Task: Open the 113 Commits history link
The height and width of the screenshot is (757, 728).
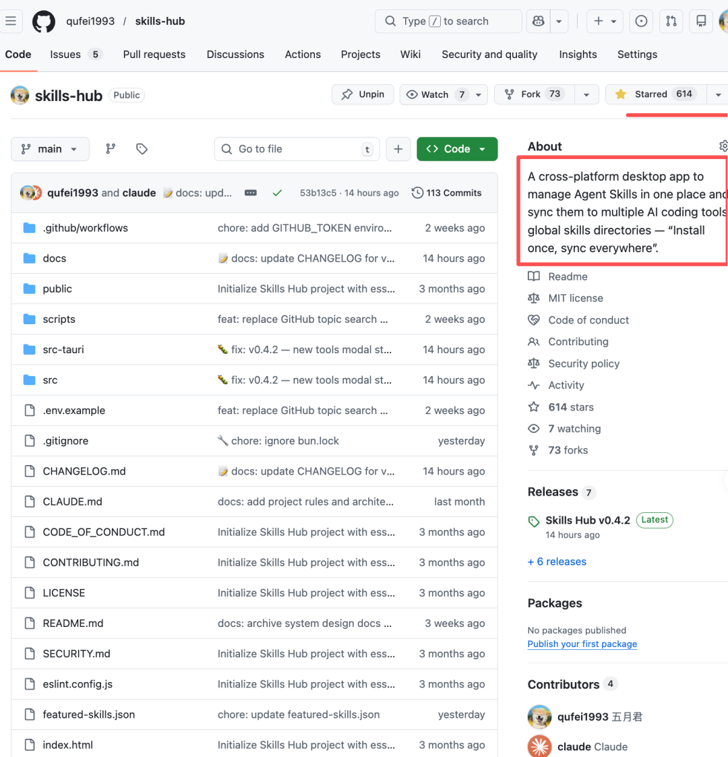Action: 446,193
